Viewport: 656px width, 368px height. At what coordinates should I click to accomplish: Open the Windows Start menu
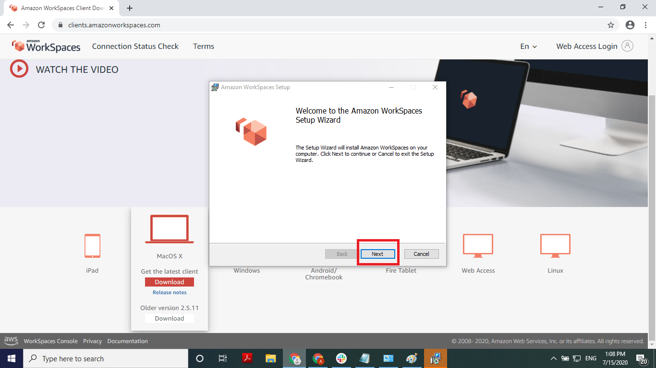(11, 358)
